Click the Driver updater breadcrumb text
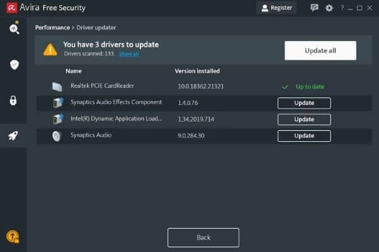The width and height of the screenshot is (379, 252). tap(96, 28)
